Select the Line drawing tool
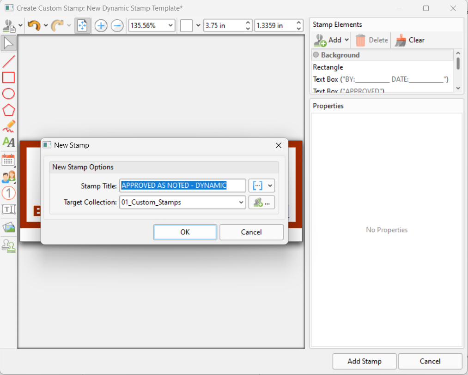Screen dimensions: 468x375 click(8, 61)
